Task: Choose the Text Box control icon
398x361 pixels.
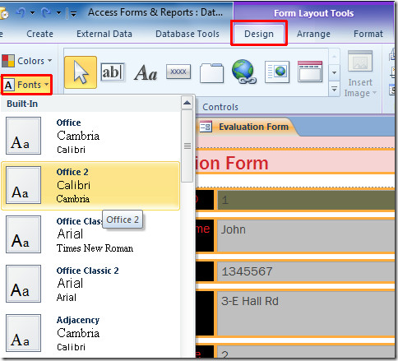Action: click(x=113, y=72)
